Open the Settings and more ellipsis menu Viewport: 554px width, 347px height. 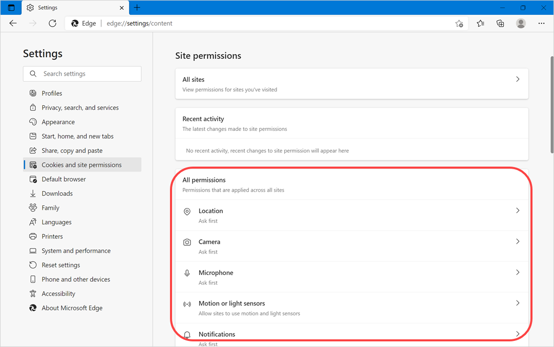(541, 24)
